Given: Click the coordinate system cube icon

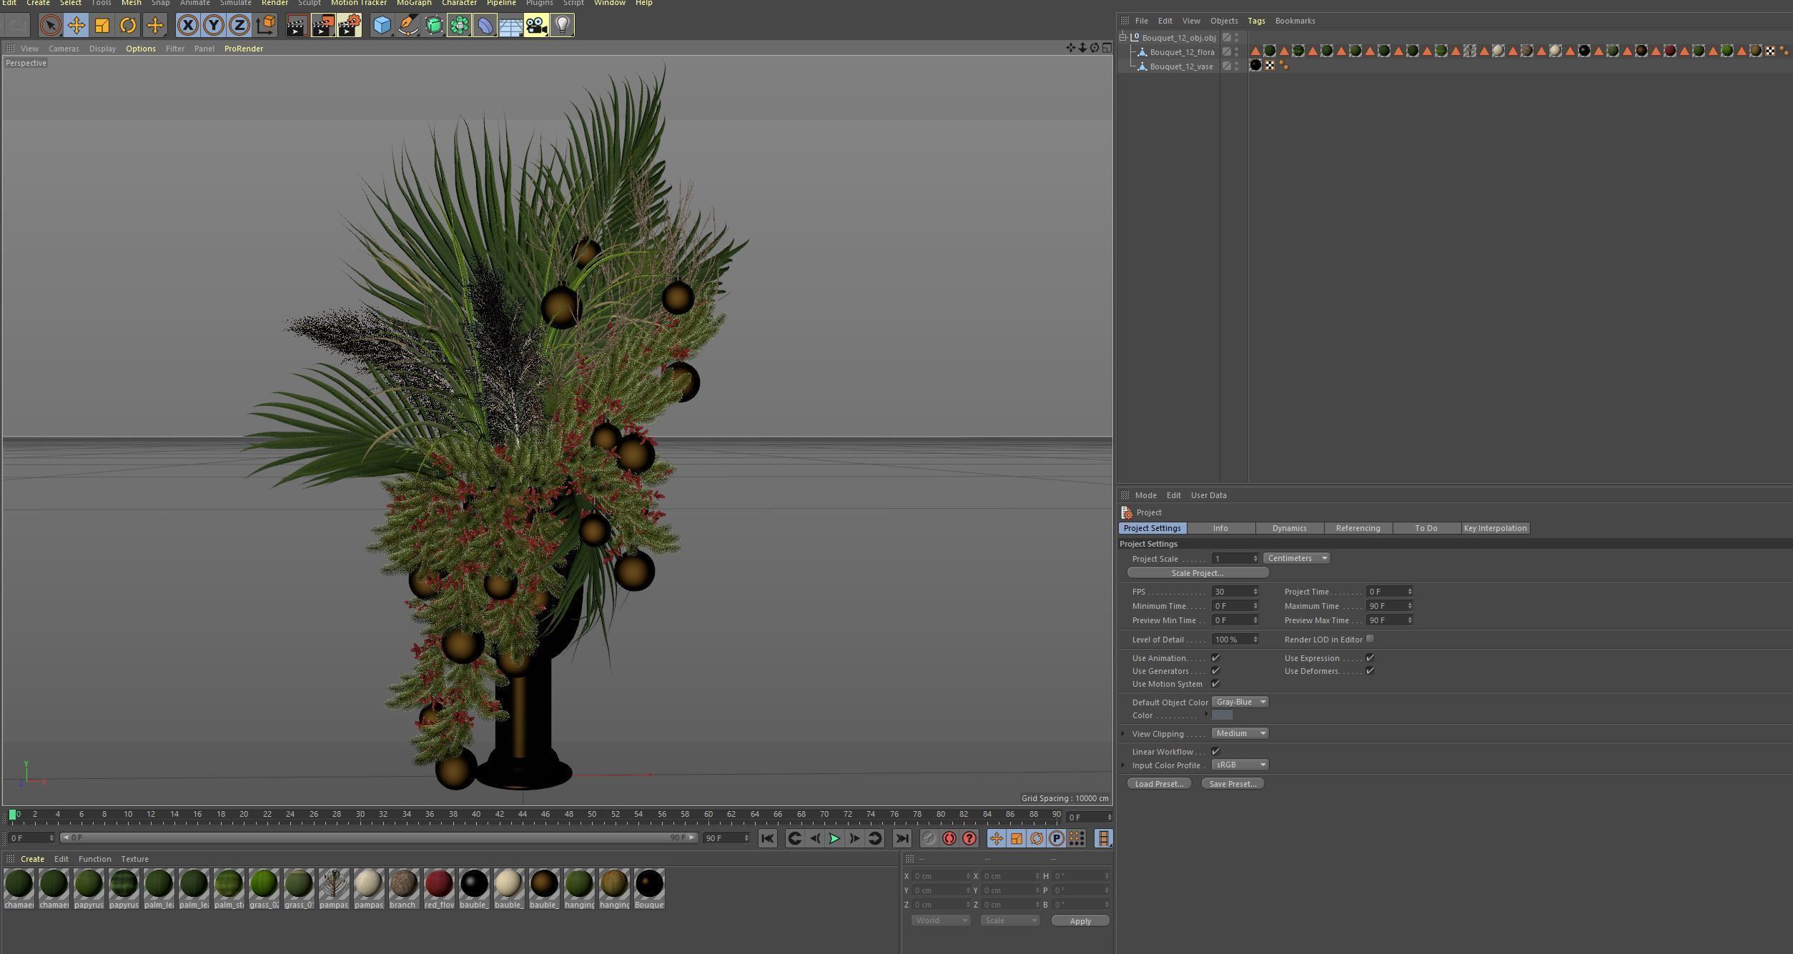Looking at the screenshot, I should 265,26.
